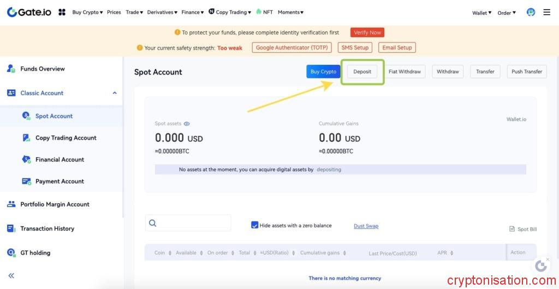Open Copy Trading Account in sidebar

tap(66, 138)
